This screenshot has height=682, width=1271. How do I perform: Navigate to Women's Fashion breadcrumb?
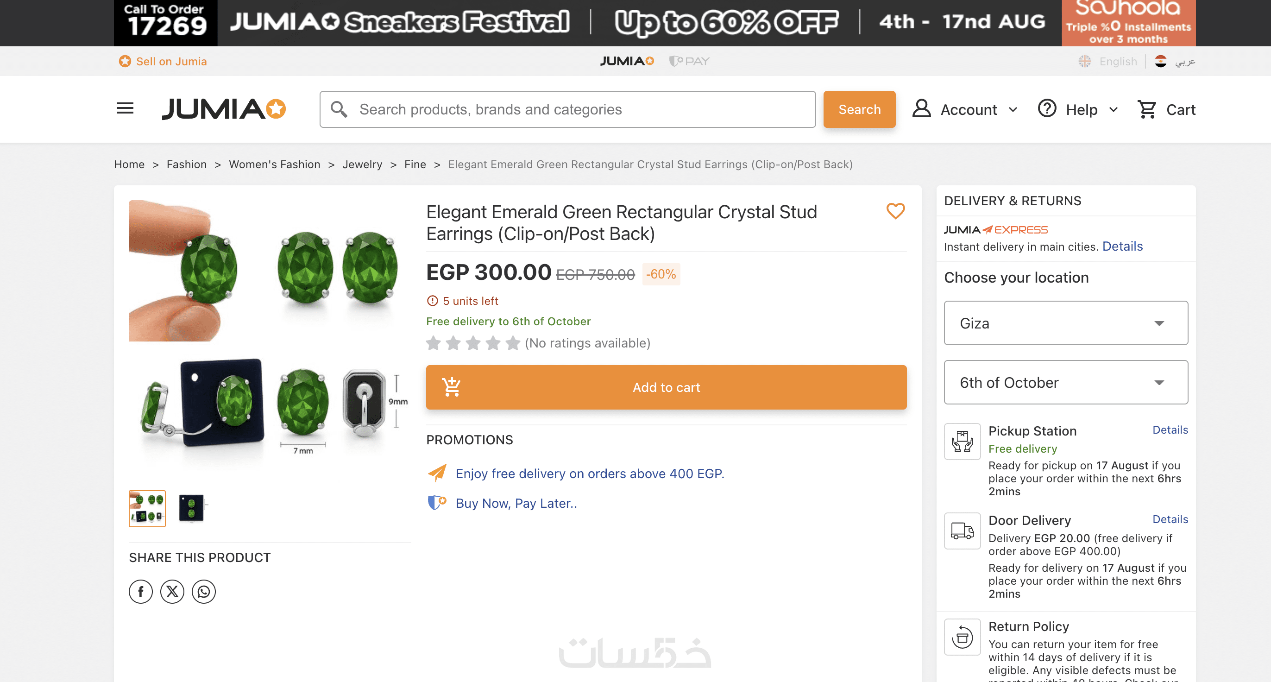tap(274, 164)
